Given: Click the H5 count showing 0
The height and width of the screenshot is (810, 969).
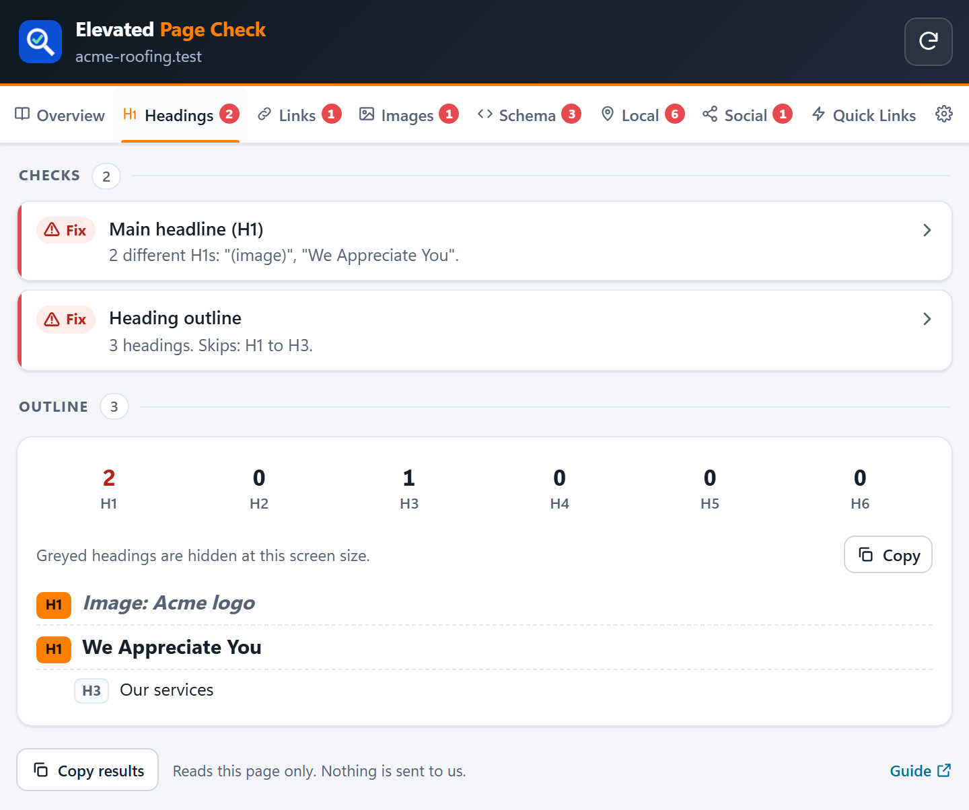Looking at the screenshot, I should (x=710, y=478).
